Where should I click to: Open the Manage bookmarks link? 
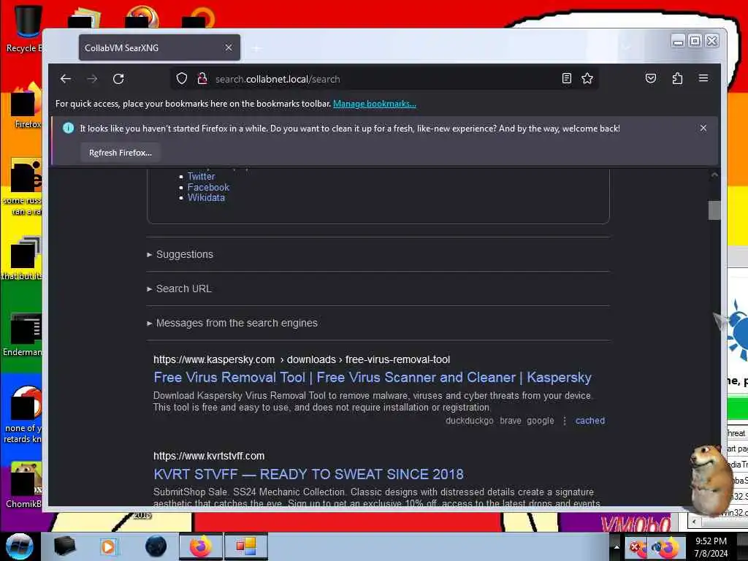[x=375, y=104]
